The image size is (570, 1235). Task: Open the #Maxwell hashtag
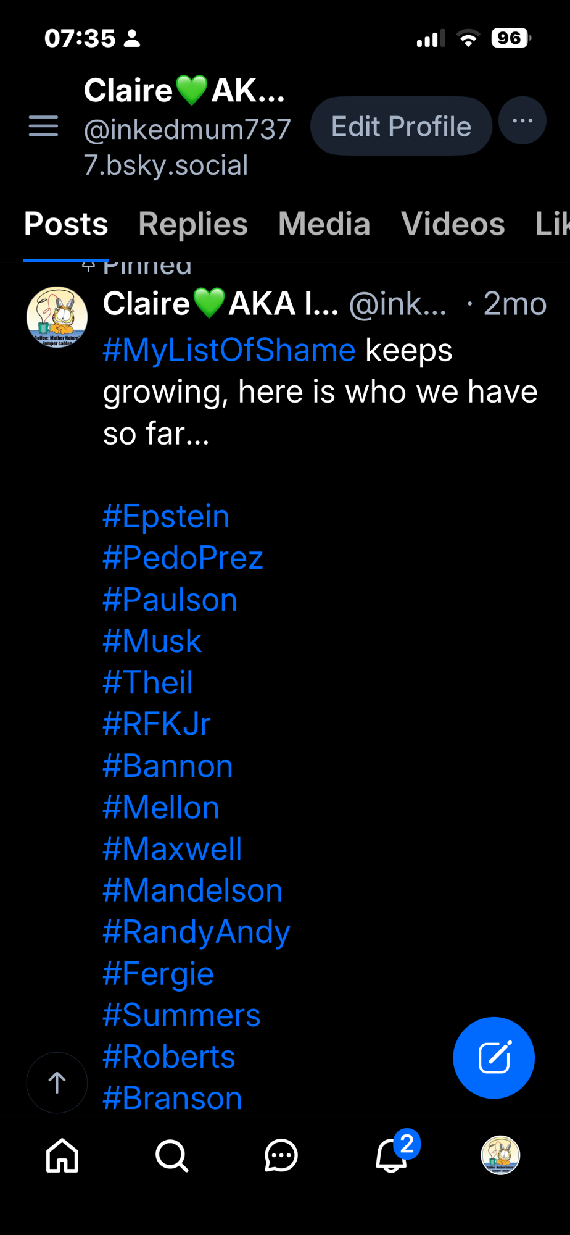pyautogui.click(x=172, y=848)
